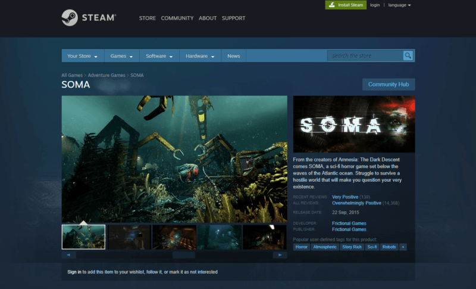Click the thumbnail strip scrollbar handle
Screen dimensions: 476x289
click(184, 255)
